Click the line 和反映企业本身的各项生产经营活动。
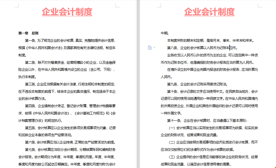Screen dimensions: 276x168 45,135
